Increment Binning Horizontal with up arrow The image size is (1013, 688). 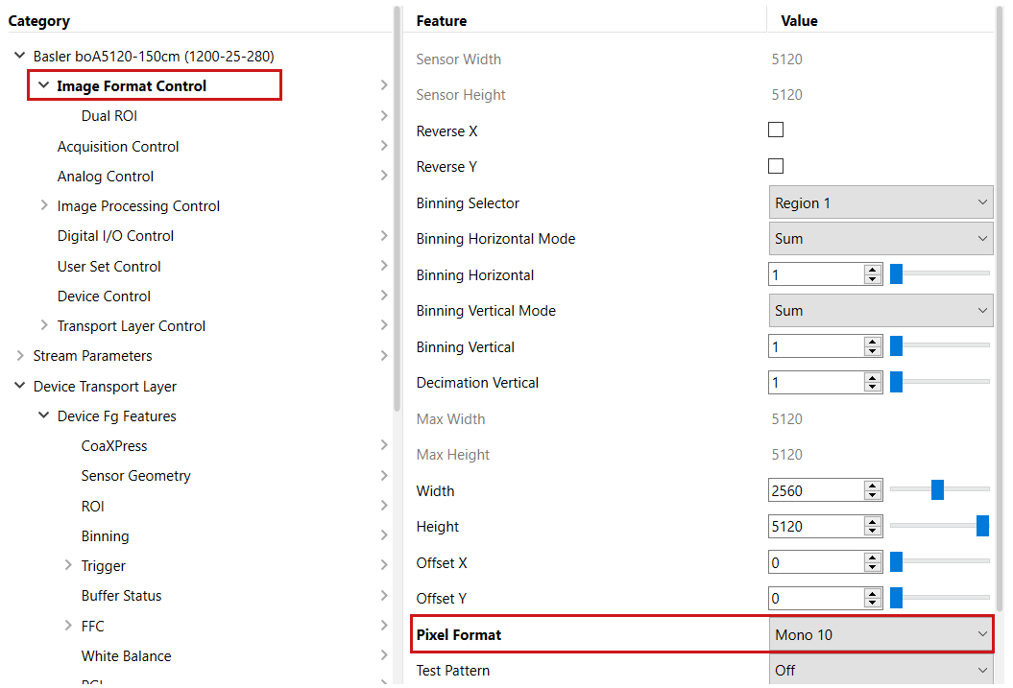873,269
